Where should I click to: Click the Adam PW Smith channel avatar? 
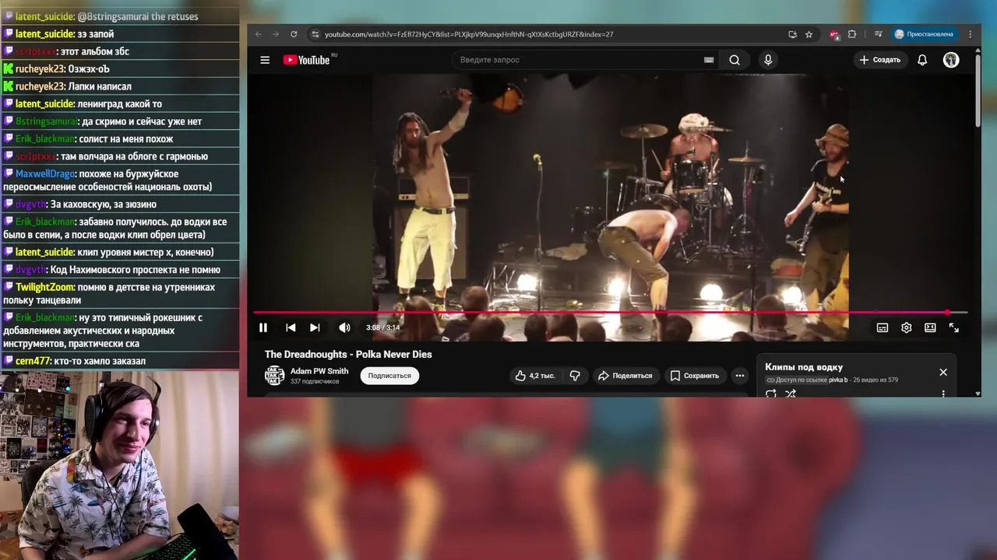pyautogui.click(x=274, y=376)
